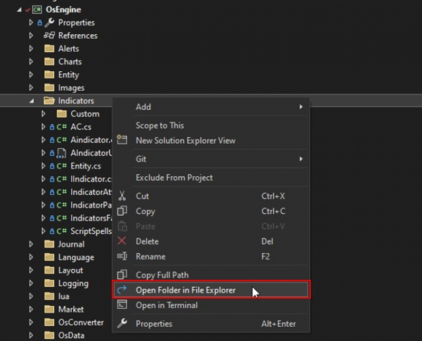Click the scissors Cut icon
The width and height of the screenshot is (422, 341).
(122, 196)
